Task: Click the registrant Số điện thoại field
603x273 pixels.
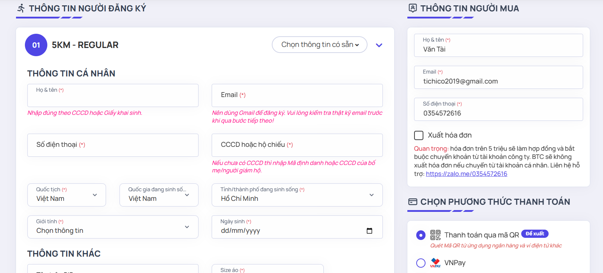Action: pos(113,145)
